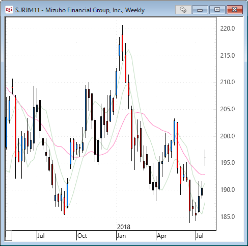This screenshot has height=246, width=248.
Task: Click the 205.0 price scale label
Action: [x=228, y=109]
